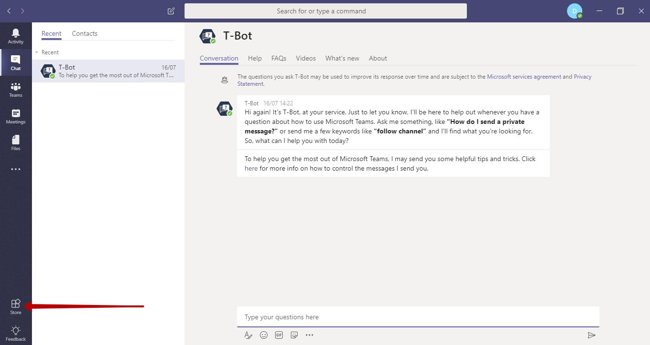Show more apps via sidebar ellipsis
650x345 pixels.
[x=16, y=169]
